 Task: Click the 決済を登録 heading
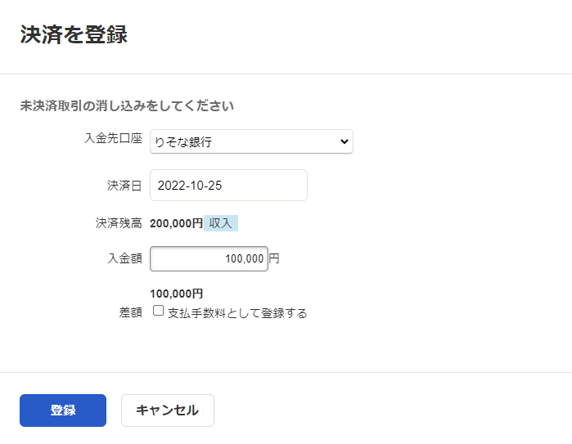(74, 34)
